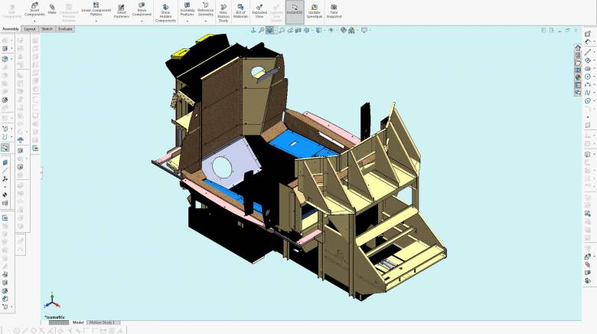Open Motion Study 1 tab
This screenshot has height=334, width=597.
click(103, 323)
